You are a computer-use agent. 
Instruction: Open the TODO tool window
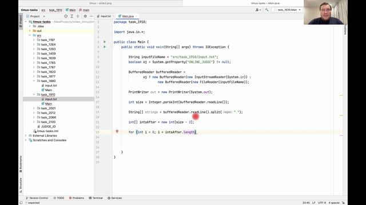coord(59,198)
